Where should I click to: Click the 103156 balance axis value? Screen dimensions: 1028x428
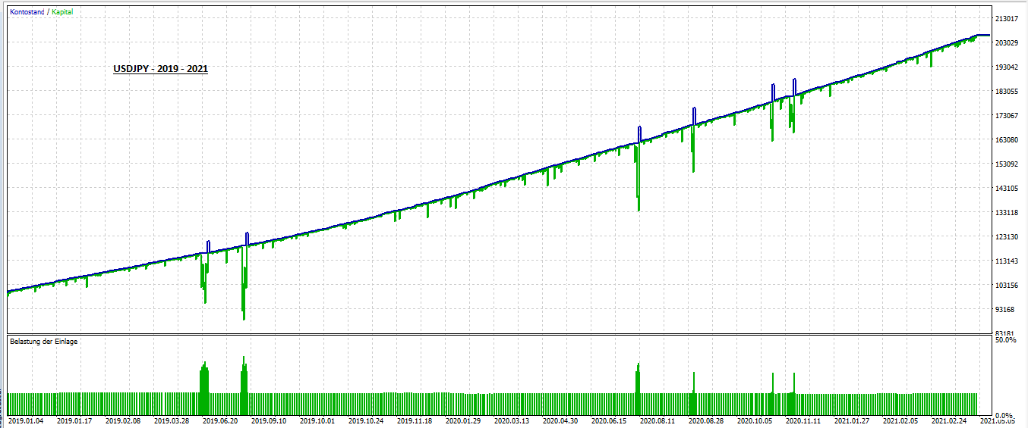point(1005,285)
